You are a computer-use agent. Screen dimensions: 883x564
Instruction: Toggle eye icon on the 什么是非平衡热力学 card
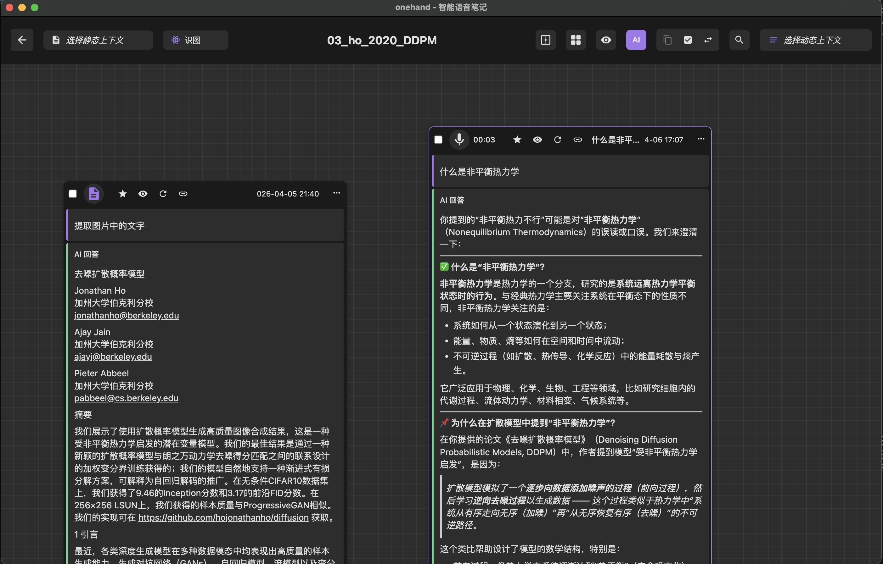click(x=537, y=140)
